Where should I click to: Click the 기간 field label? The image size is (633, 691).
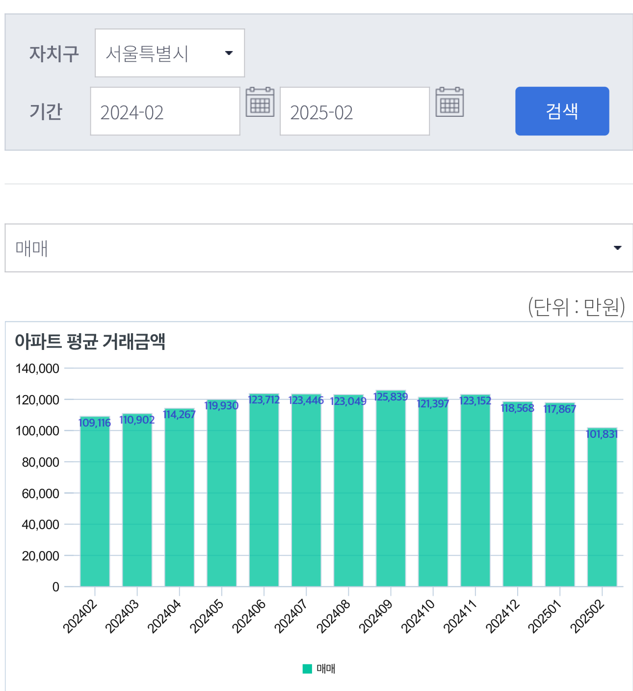[x=46, y=111]
